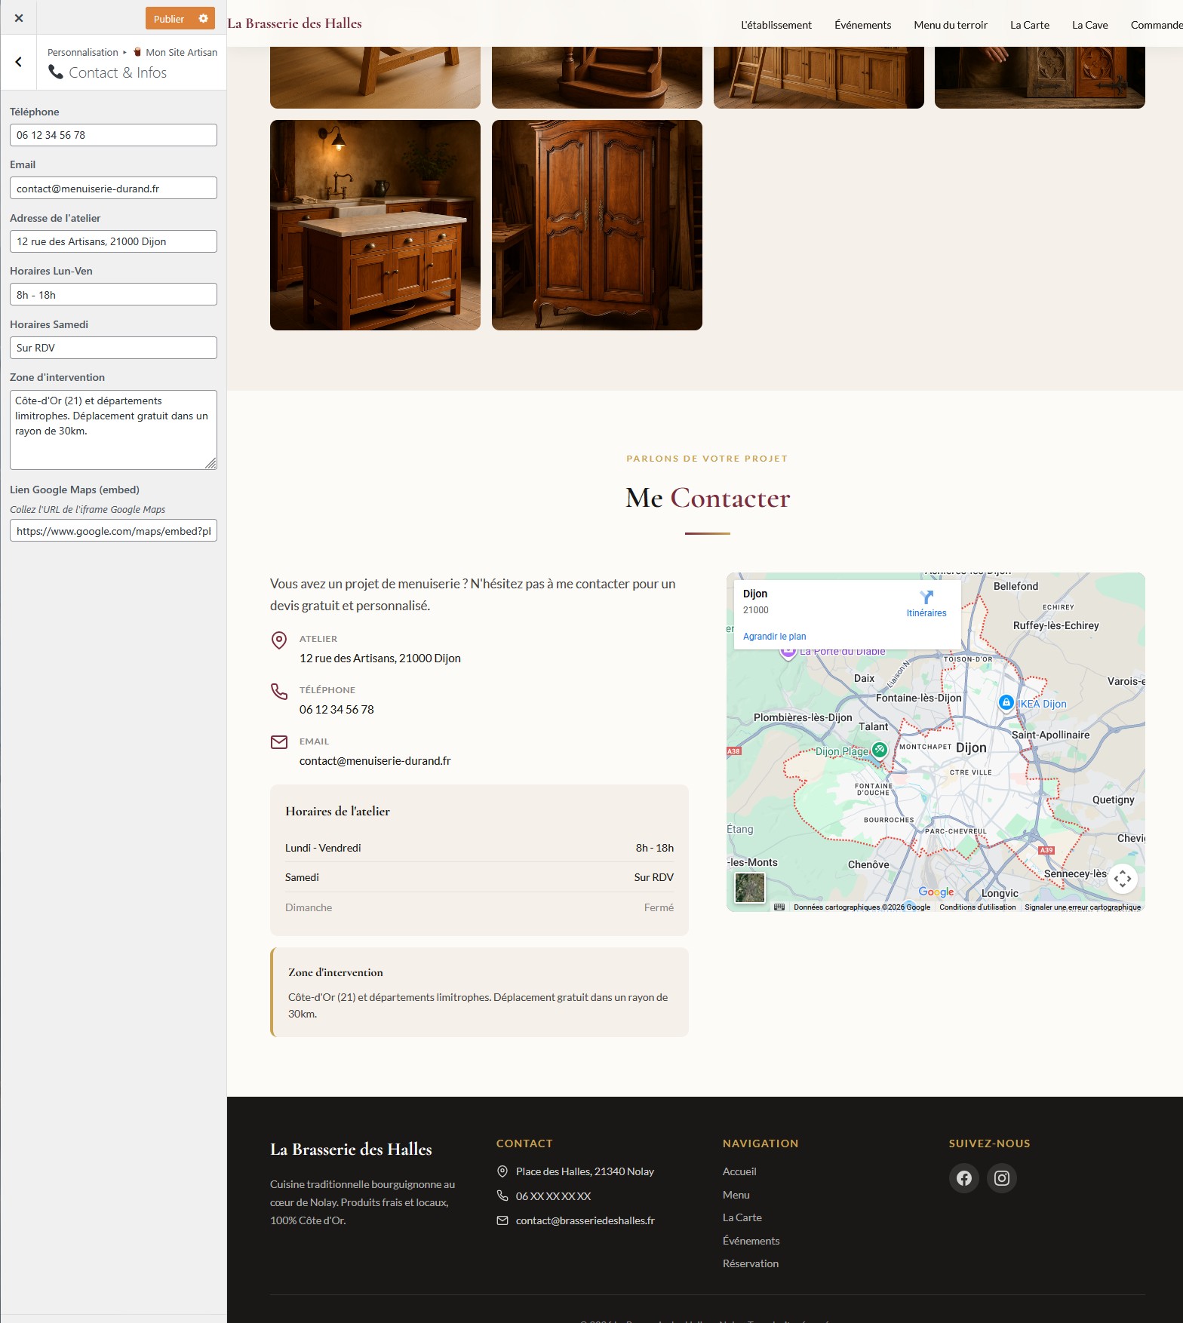Click the telephone icon in contact section
The width and height of the screenshot is (1183, 1323).
pyautogui.click(x=279, y=691)
